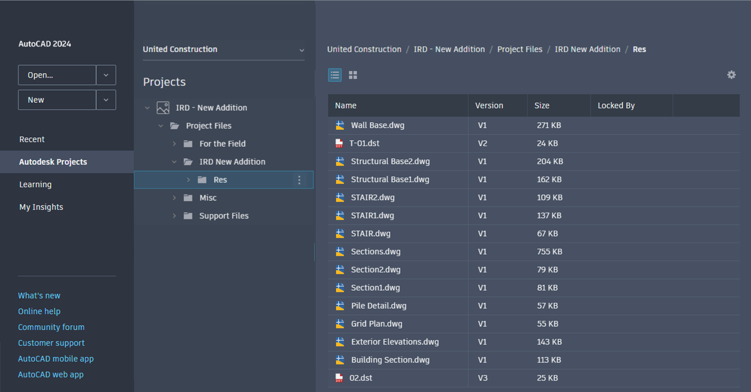Click the New button

point(57,100)
